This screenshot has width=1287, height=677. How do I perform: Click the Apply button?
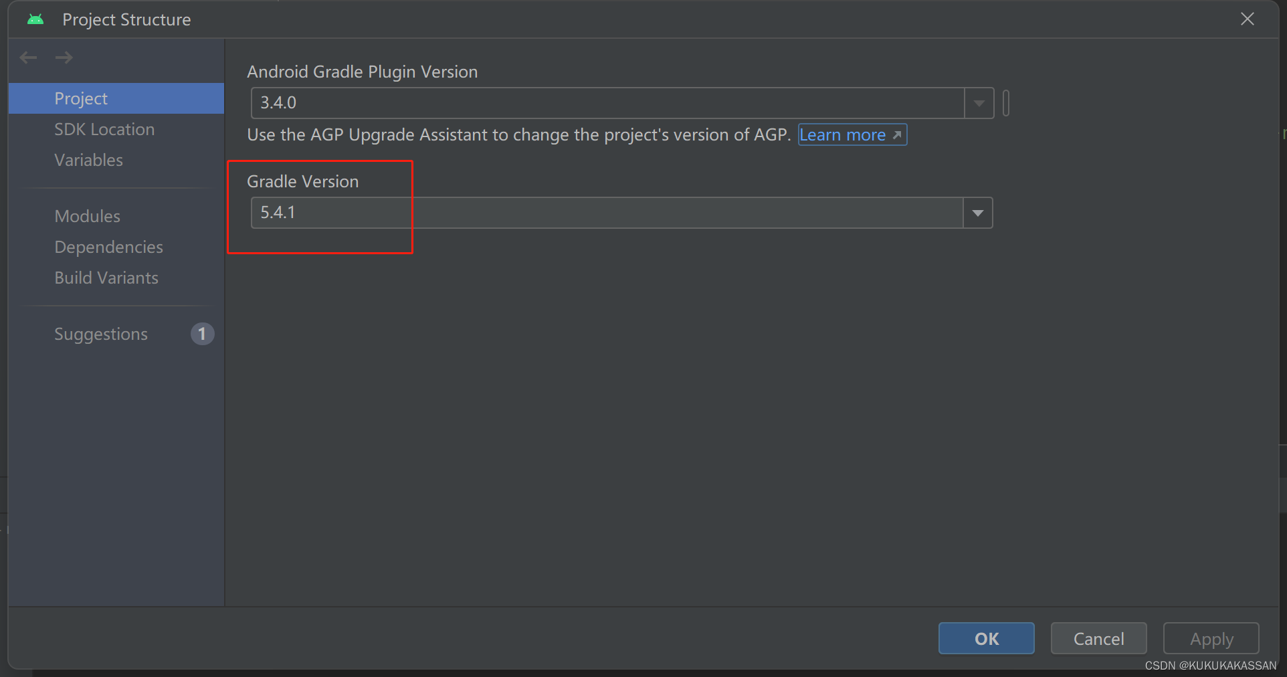click(1211, 638)
